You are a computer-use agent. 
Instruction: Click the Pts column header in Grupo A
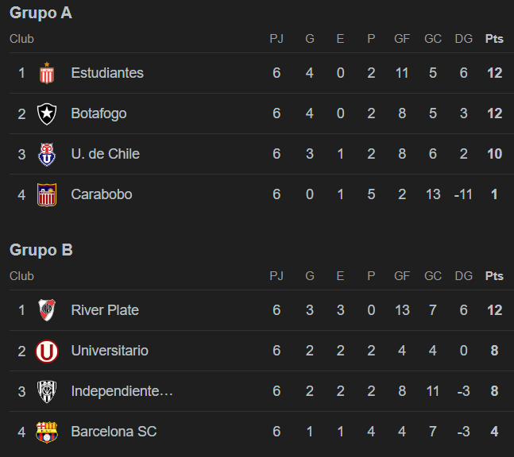point(494,39)
